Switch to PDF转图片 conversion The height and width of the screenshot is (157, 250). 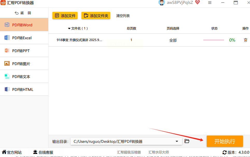click(x=24, y=64)
